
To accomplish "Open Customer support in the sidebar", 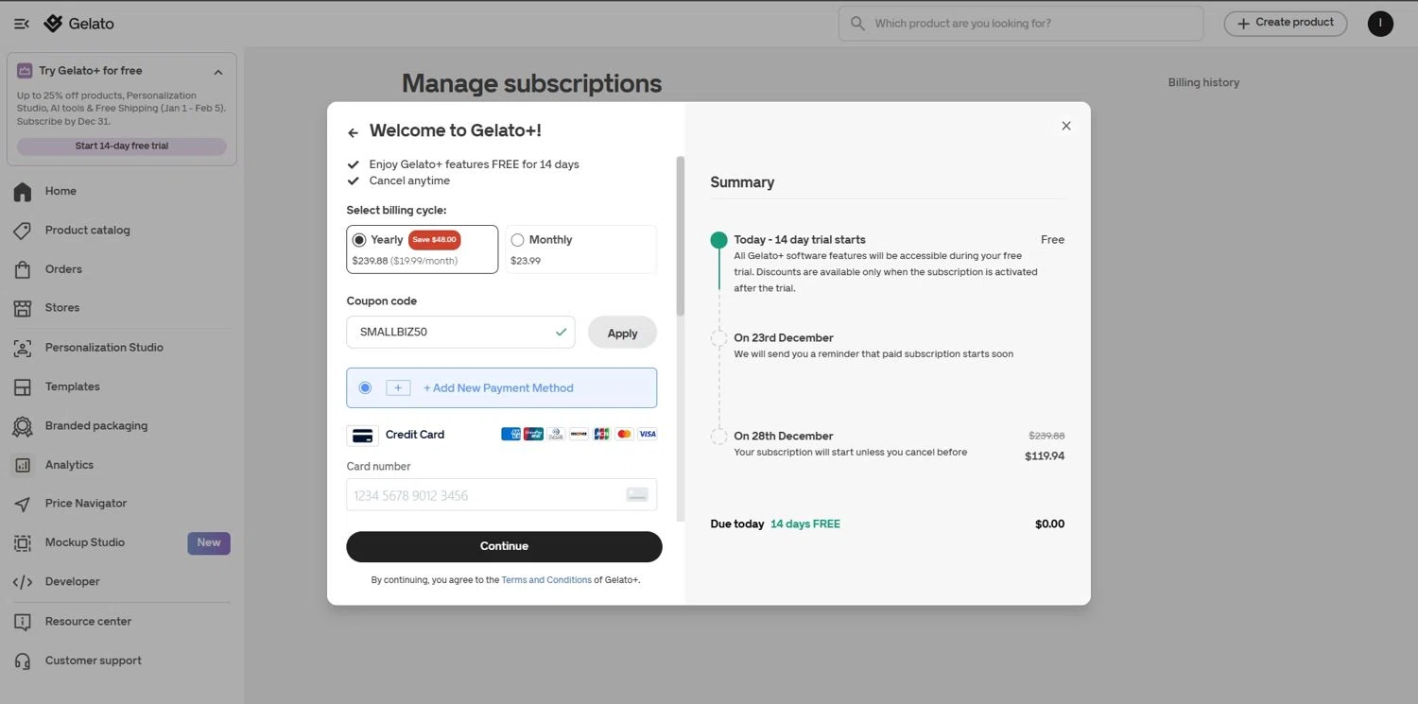I will 94,661.
